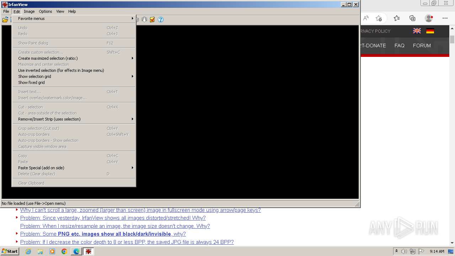The image size is (455, 256).
Task: Open the View menu
Action: coord(60,11)
